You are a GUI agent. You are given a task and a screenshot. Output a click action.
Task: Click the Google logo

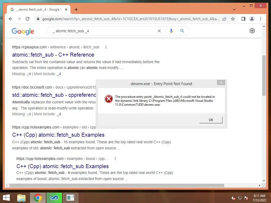tap(23, 31)
